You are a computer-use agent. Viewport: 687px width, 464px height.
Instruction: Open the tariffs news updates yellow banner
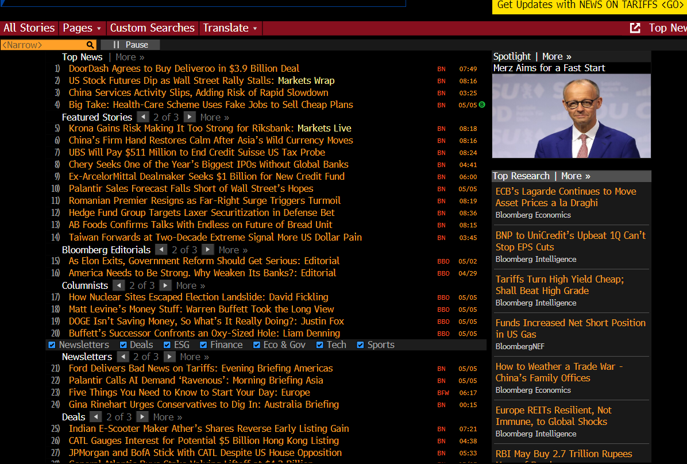pyautogui.click(x=589, y=6)
